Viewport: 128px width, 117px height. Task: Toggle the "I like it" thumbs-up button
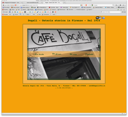tap(15, 14)
